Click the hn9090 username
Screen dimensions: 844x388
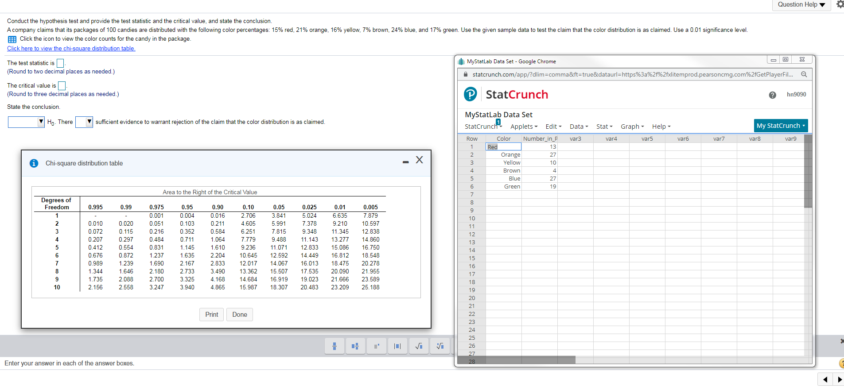796,95
